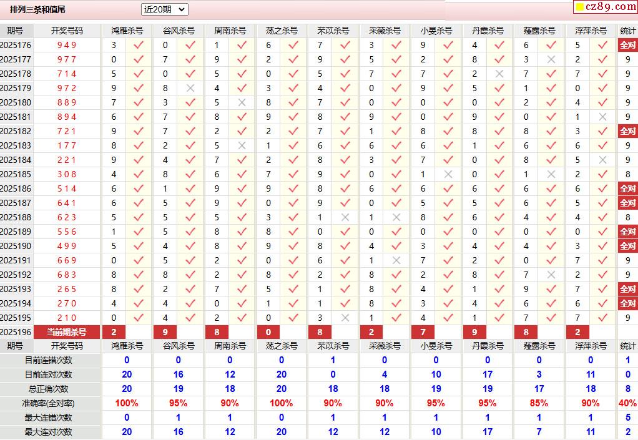Click the 全对 badge in row 2025176
The width and height of the screenshot is (638, 440).
pos(627,45)
